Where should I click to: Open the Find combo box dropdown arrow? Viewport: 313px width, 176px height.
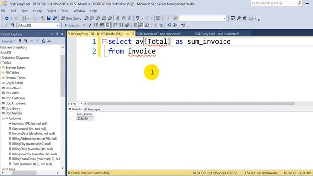click(225, 18)
